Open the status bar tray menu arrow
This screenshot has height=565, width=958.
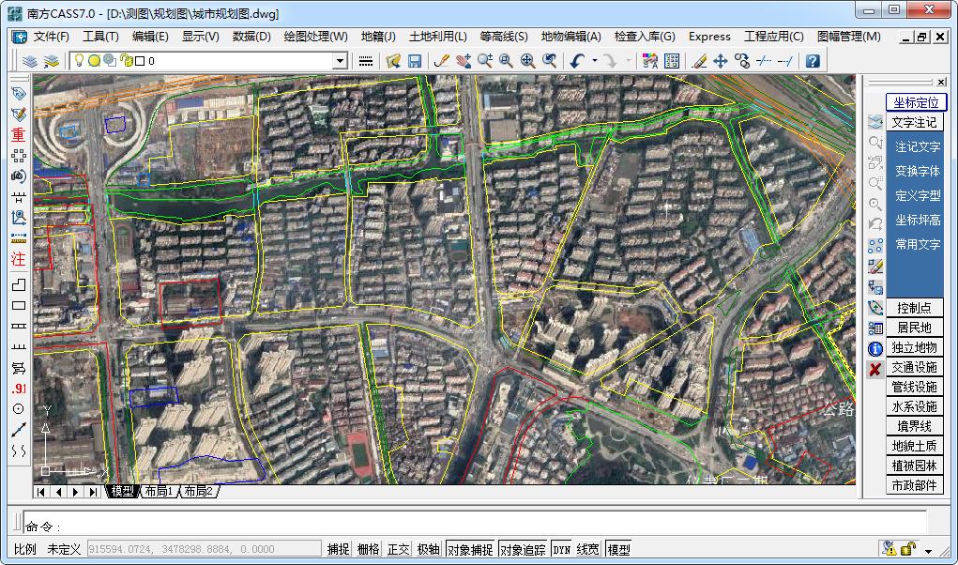point(929,551)
